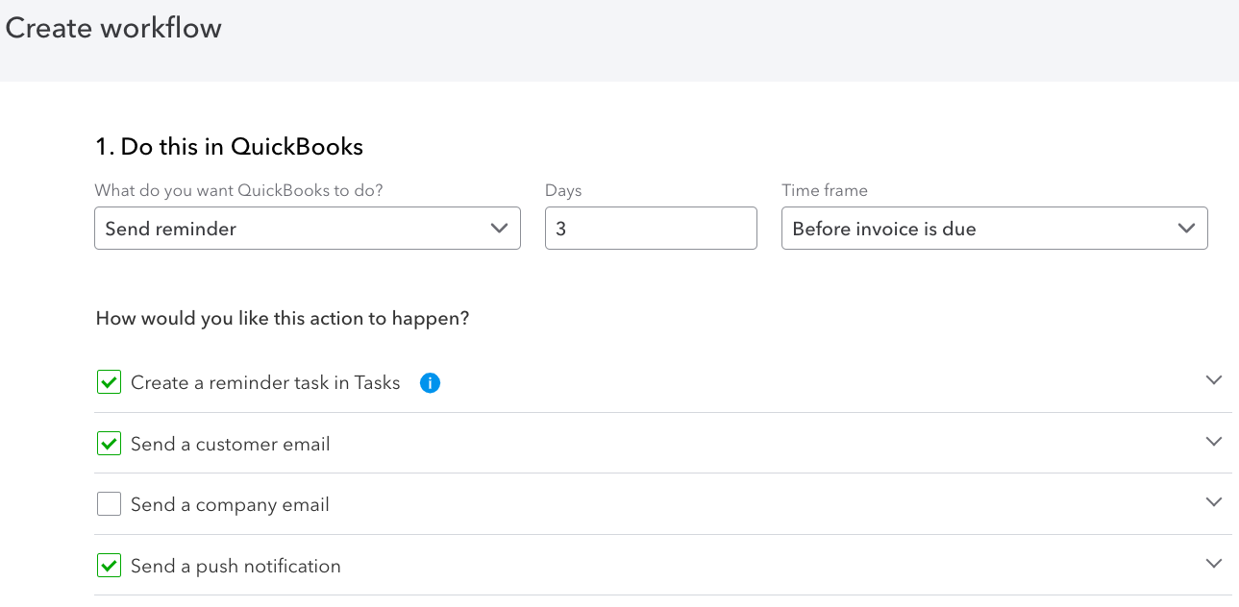Enable the Send a company email checkbox
The width and height of the screenshot is (1239, 607).
click(x=109, y=504)
